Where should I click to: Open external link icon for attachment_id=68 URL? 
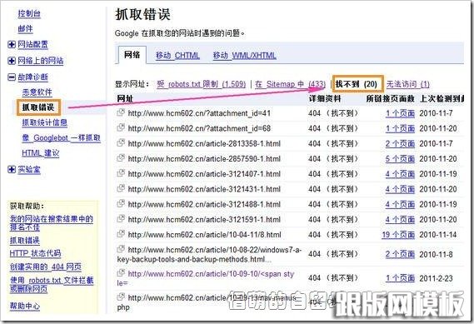121,127
